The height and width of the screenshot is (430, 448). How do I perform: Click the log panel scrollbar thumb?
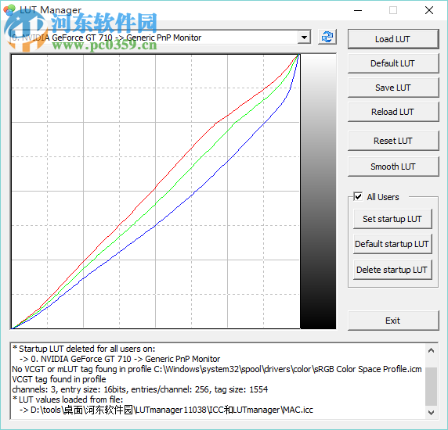(x=431, y=386)
